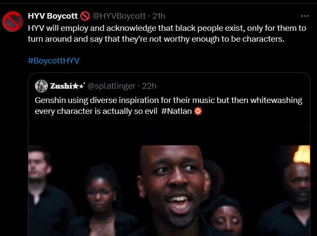Click the @HYVBoycott handle

click(119, 16)
